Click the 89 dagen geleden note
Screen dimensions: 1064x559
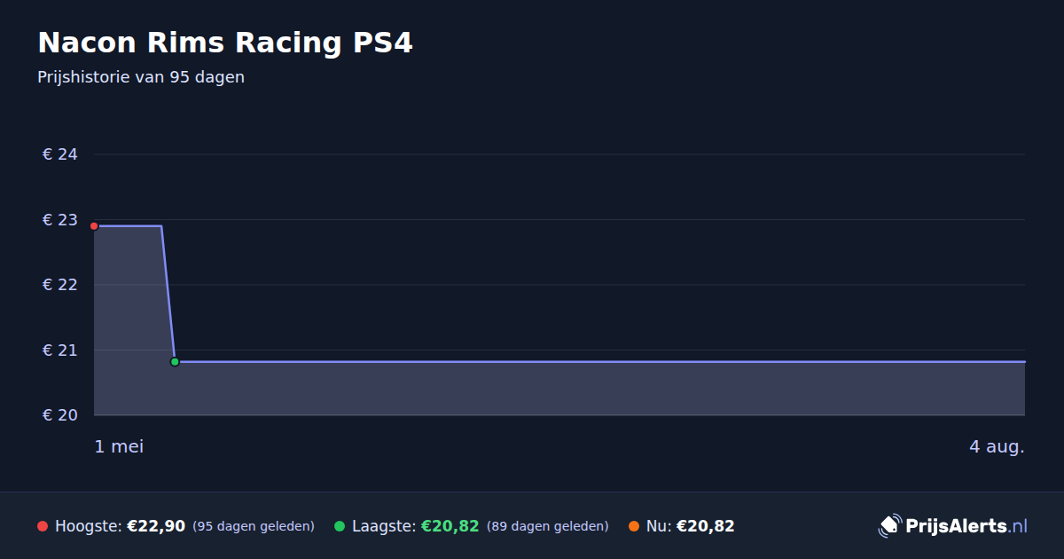548,526
